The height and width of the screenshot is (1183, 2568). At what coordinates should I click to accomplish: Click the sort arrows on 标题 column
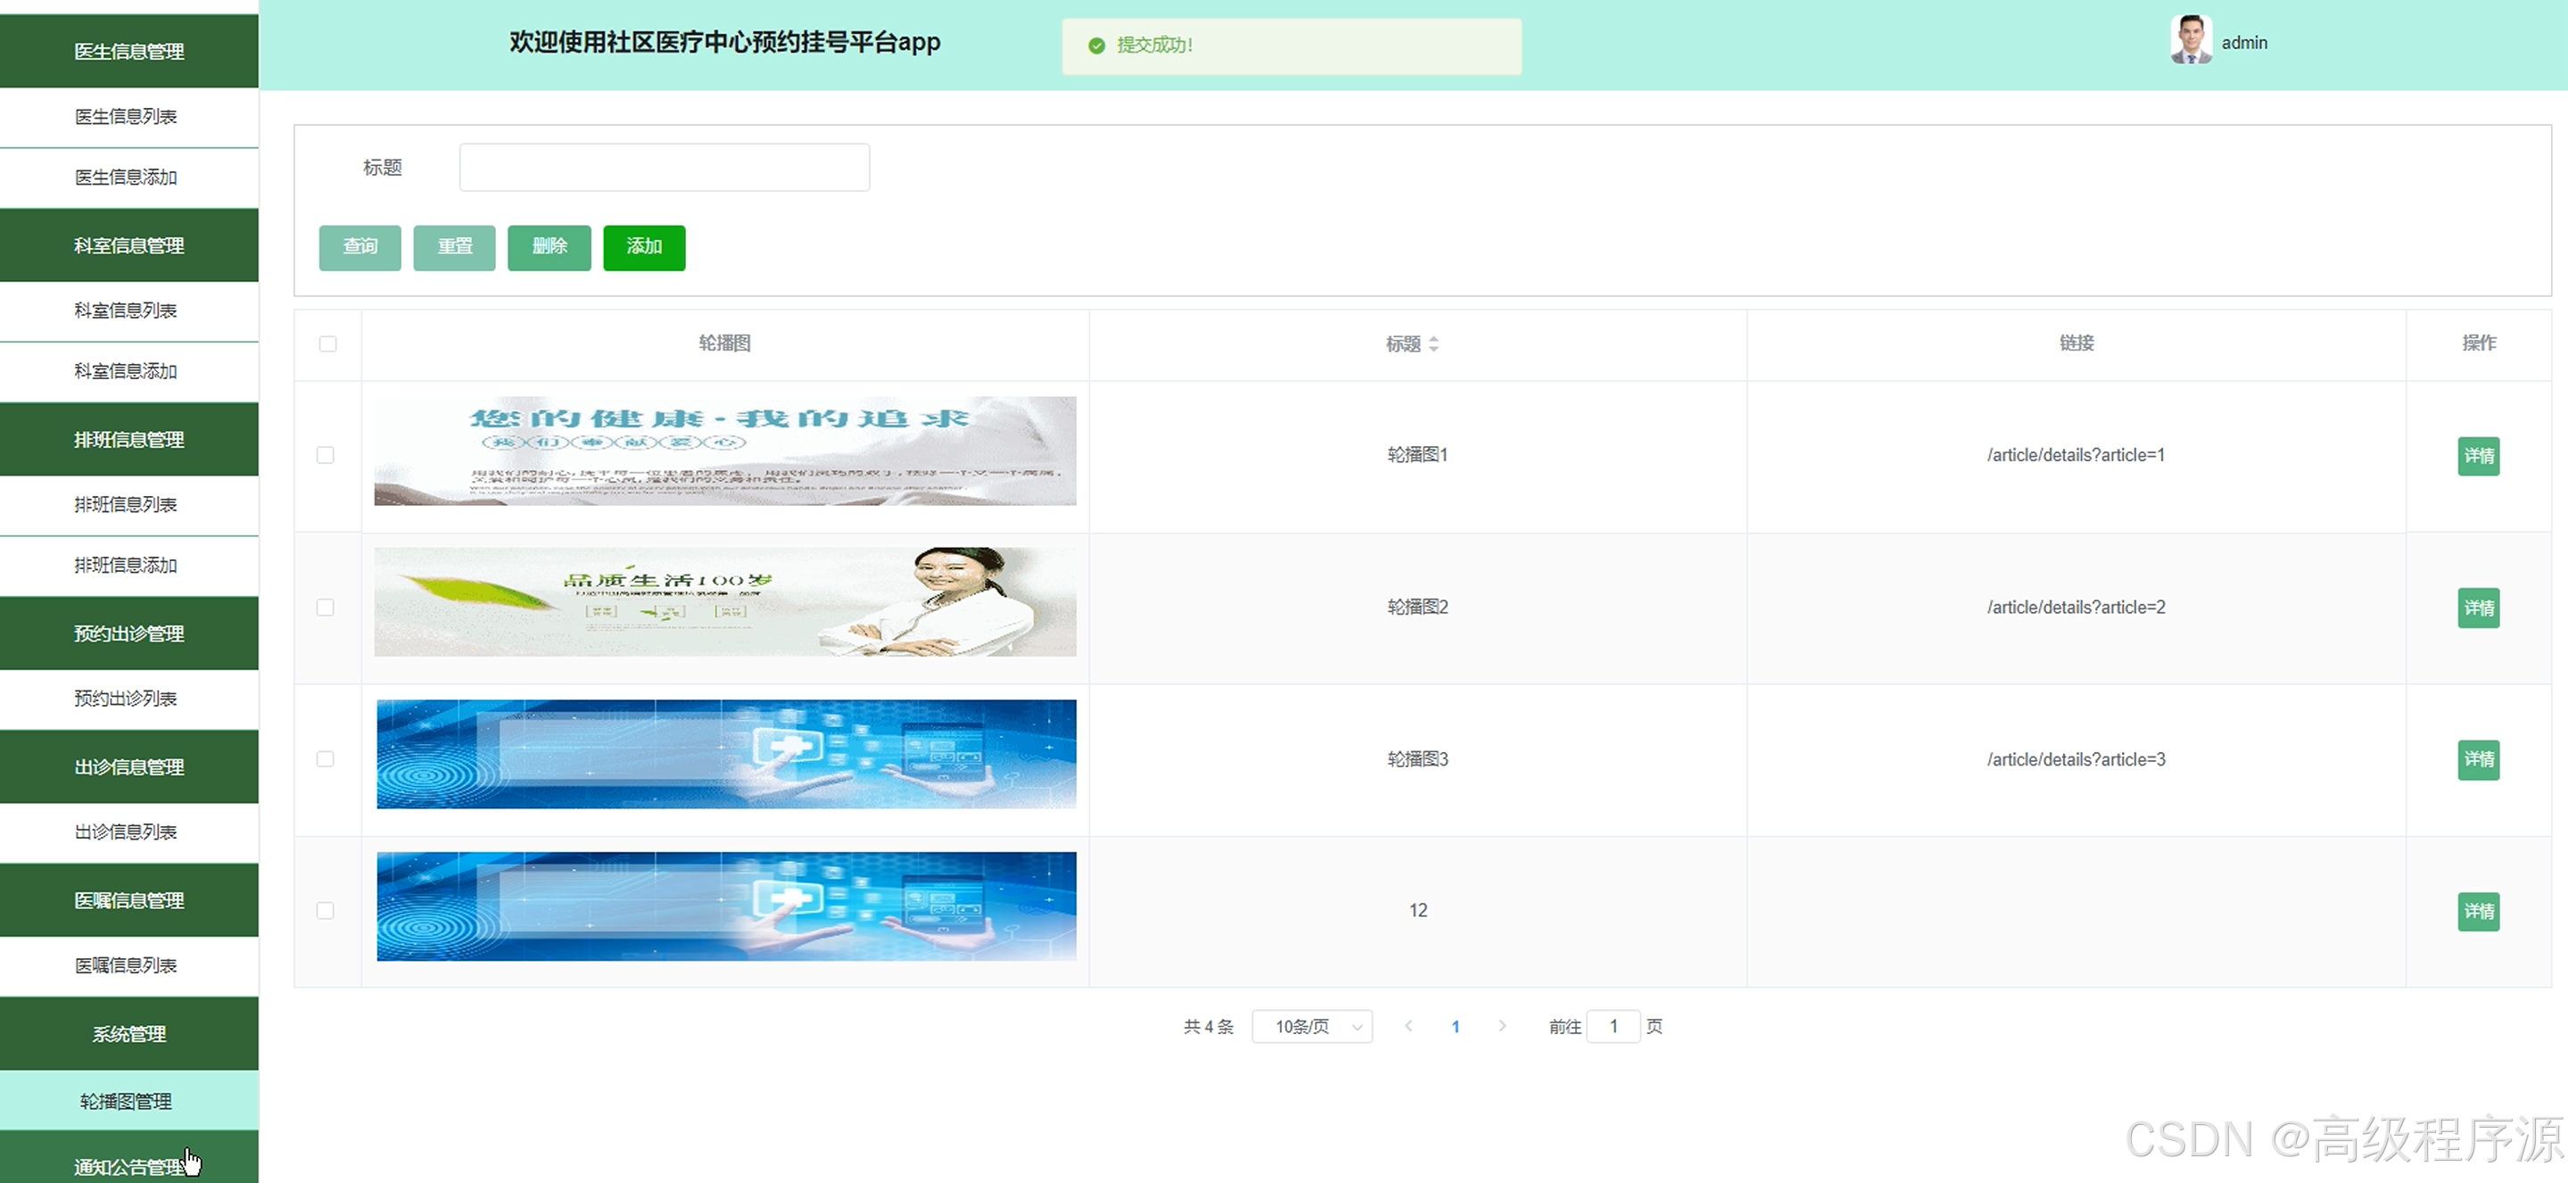[x=1433, y=344]
